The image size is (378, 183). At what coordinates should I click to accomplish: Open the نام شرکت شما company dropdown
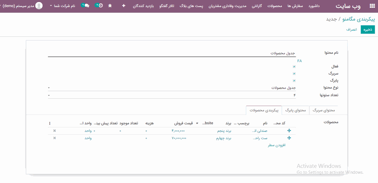pyautogui.click(x=62, y=5)
